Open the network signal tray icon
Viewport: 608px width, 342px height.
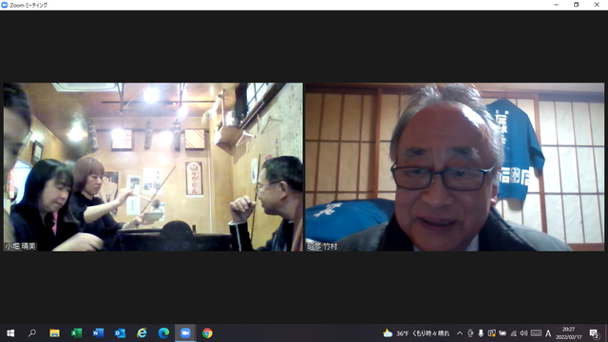[513, 333]
